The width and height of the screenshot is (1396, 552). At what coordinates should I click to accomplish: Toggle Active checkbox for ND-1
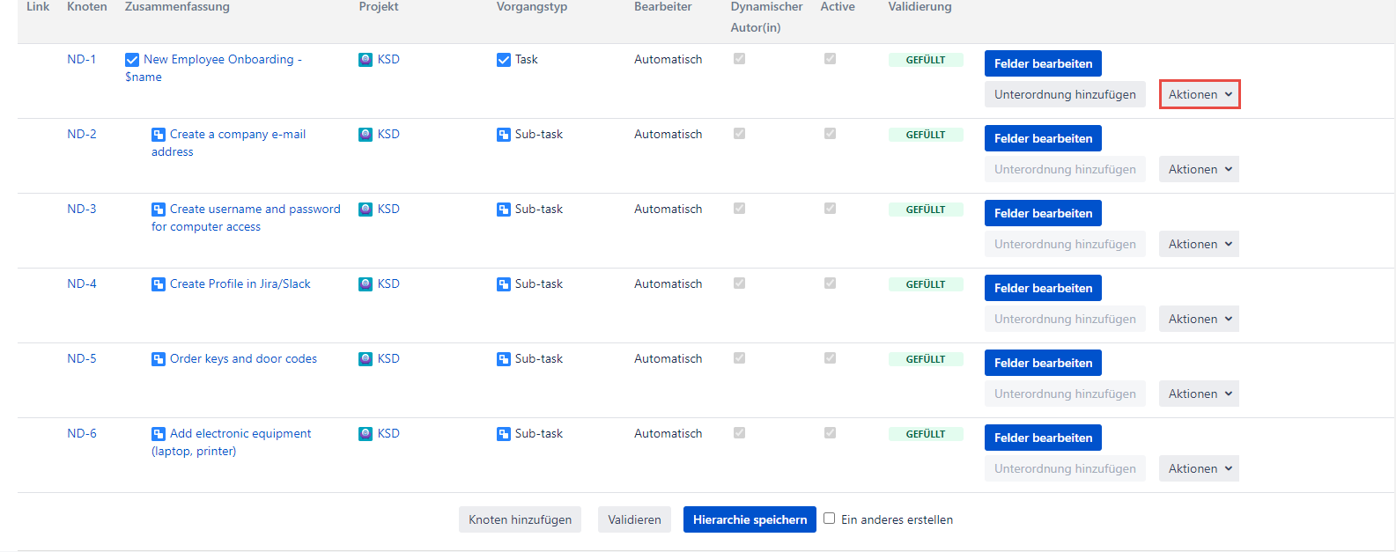[x=830, y=59]
